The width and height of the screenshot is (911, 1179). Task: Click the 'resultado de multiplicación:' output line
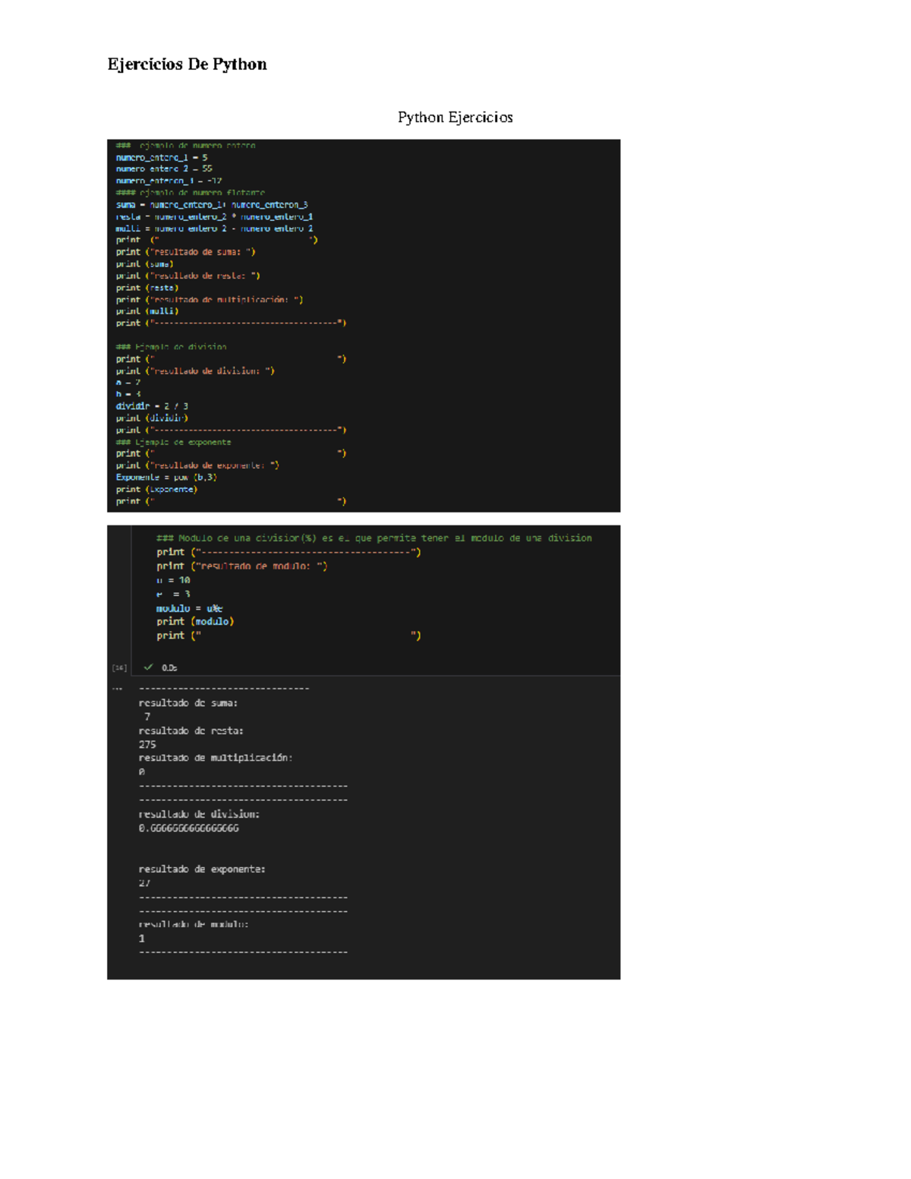[x=215, y=758]
